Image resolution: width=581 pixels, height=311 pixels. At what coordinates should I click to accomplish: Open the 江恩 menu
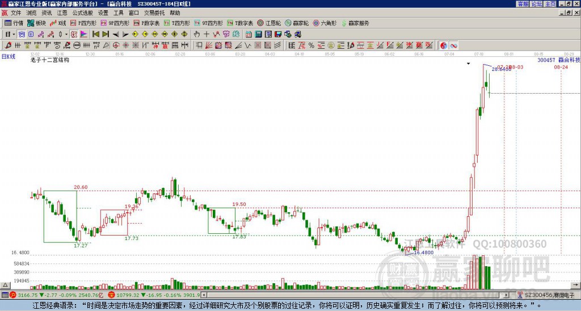pyautogui.click(x=62, y=13)
